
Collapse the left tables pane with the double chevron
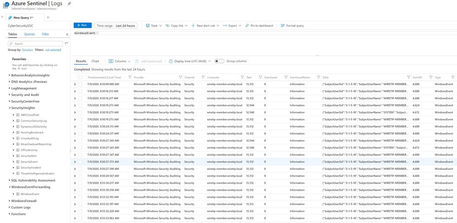(67, 34)
